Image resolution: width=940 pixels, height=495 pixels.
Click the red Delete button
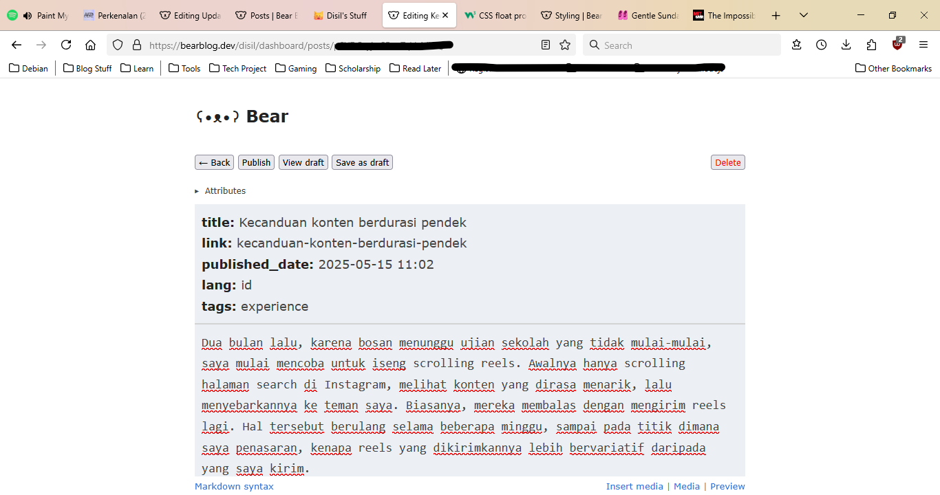click(727, 163)
